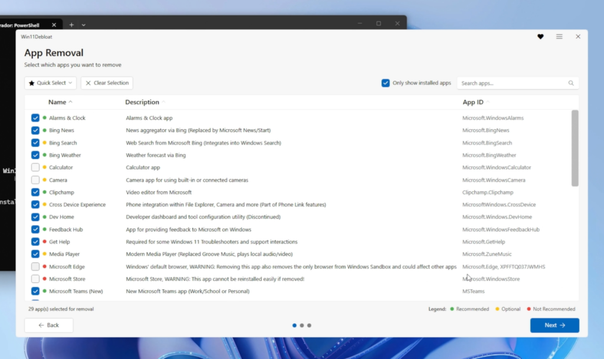Click the Next button
The image size is (604, 359).
[x=554, y=325]
